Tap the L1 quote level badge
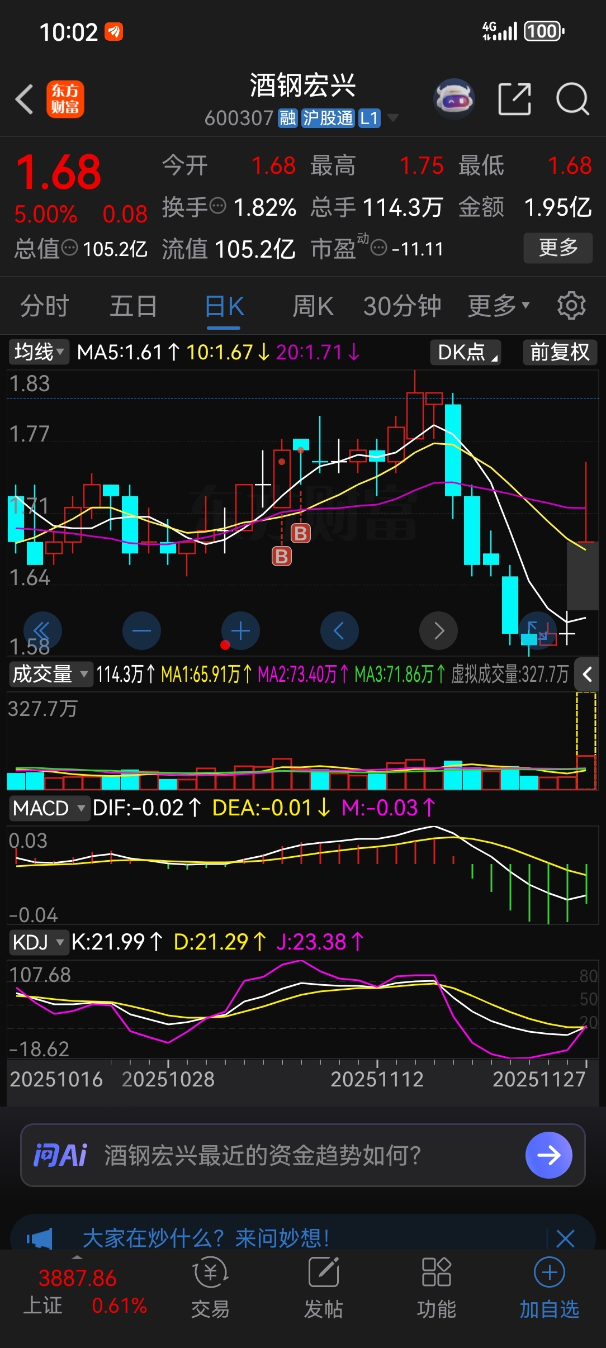Viewport: 606px width, 1348px height. point(369,118)
